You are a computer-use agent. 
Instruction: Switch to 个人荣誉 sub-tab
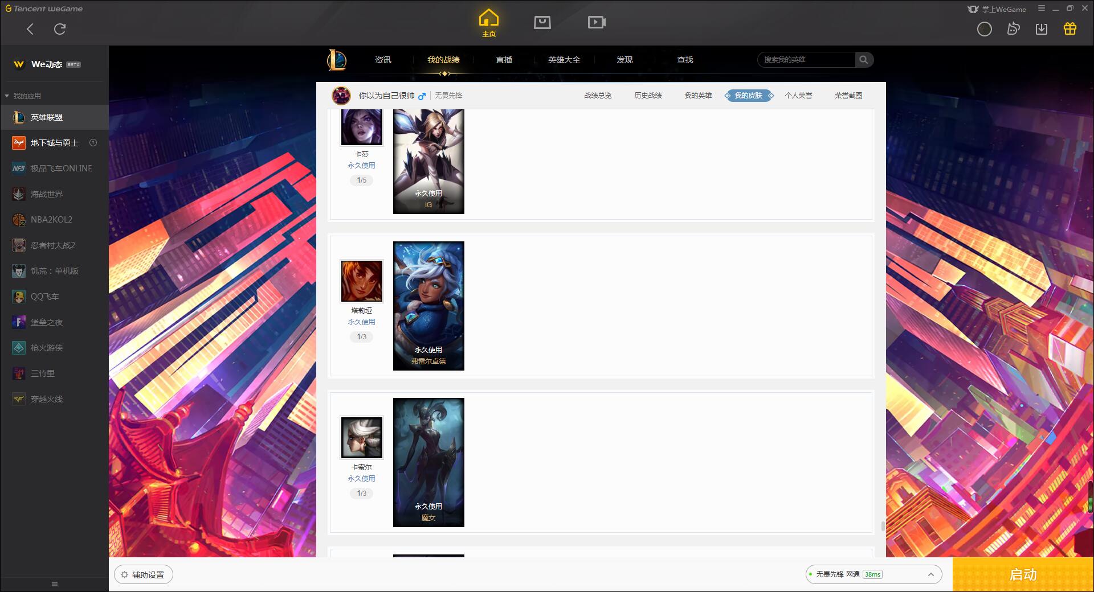coord(798,96)
